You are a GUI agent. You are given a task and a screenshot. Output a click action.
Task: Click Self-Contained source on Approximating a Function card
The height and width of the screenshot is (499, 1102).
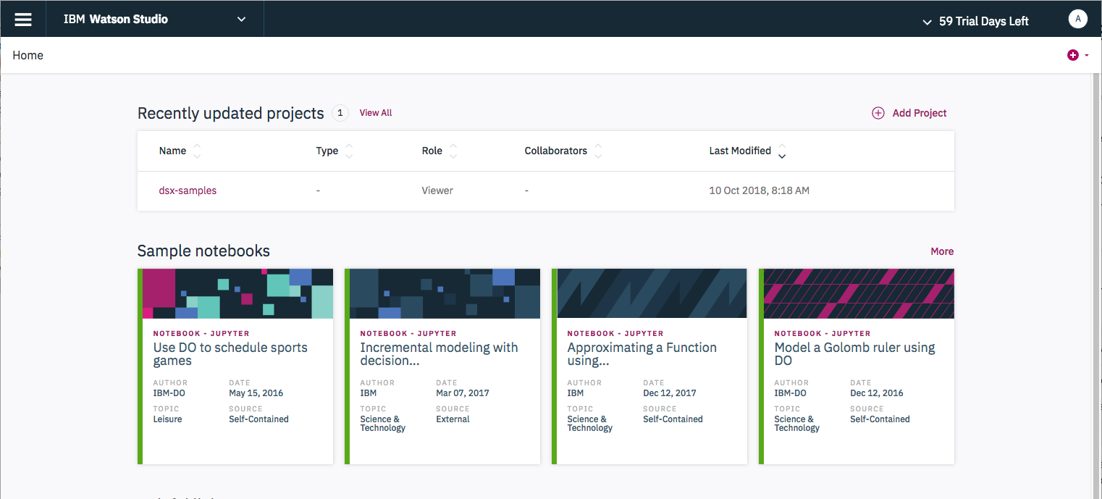pyautogui.click(x=673, y=419)
